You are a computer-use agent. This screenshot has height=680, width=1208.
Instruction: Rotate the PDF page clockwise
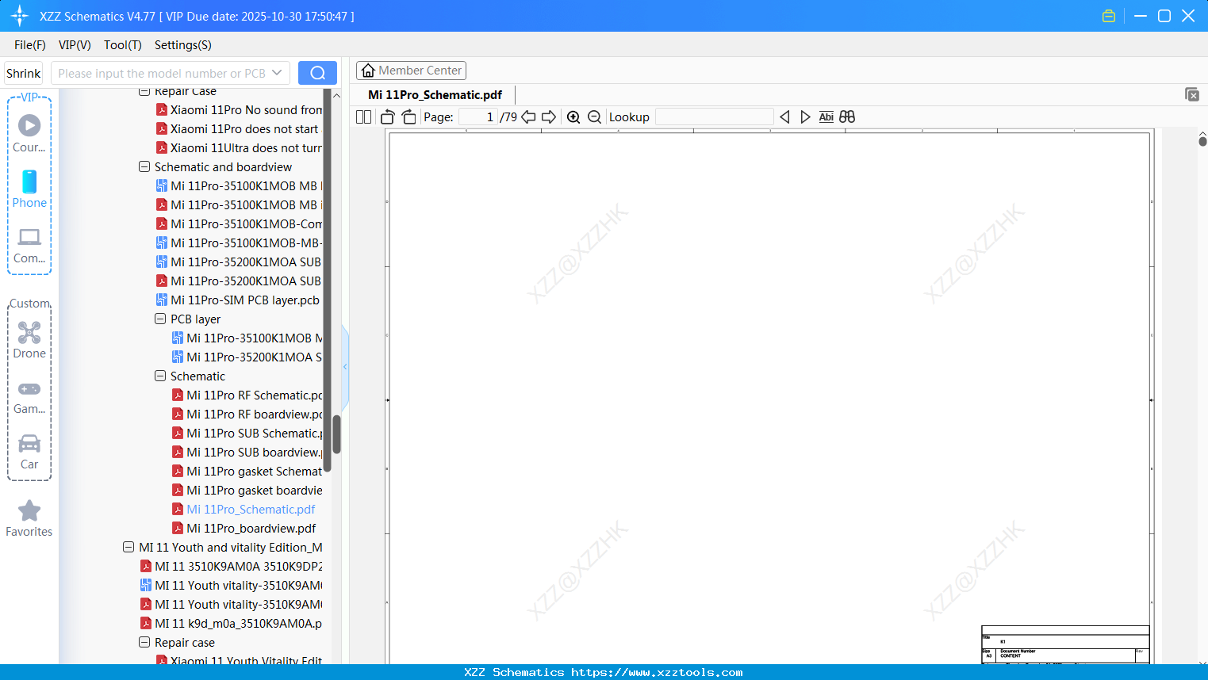click(x=409, y=117)
